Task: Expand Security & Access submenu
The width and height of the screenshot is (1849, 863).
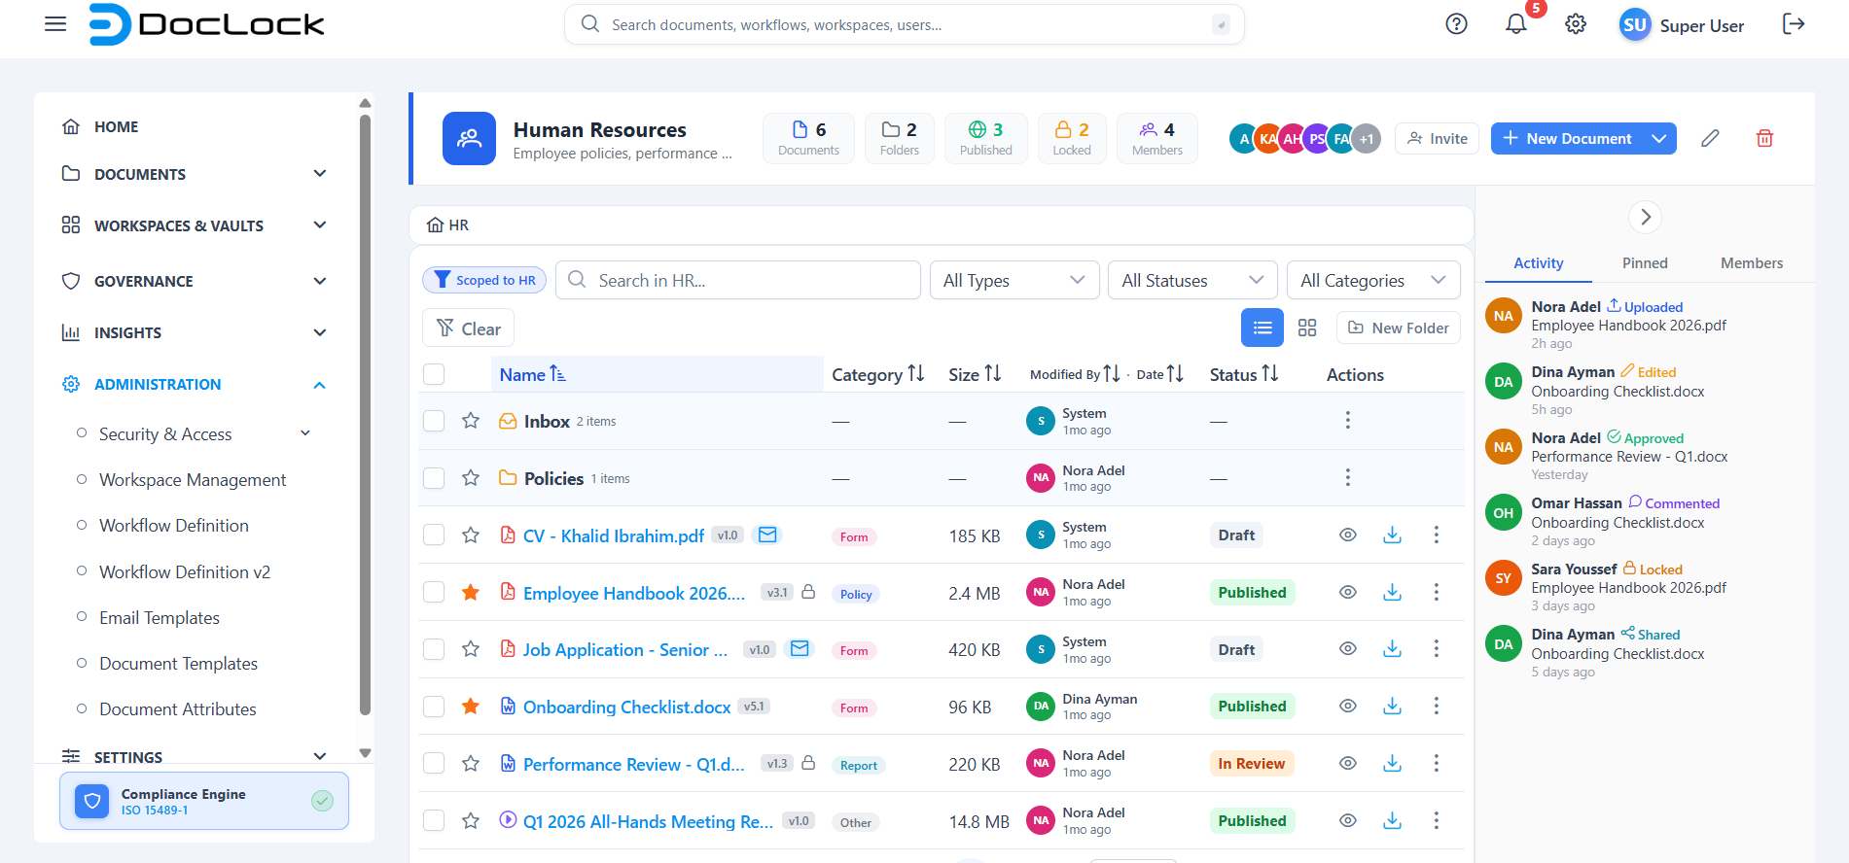Action: coord(305,433)
